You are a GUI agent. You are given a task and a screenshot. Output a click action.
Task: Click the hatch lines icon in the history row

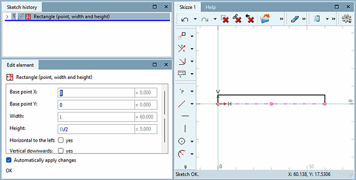(x=21, y=17)
